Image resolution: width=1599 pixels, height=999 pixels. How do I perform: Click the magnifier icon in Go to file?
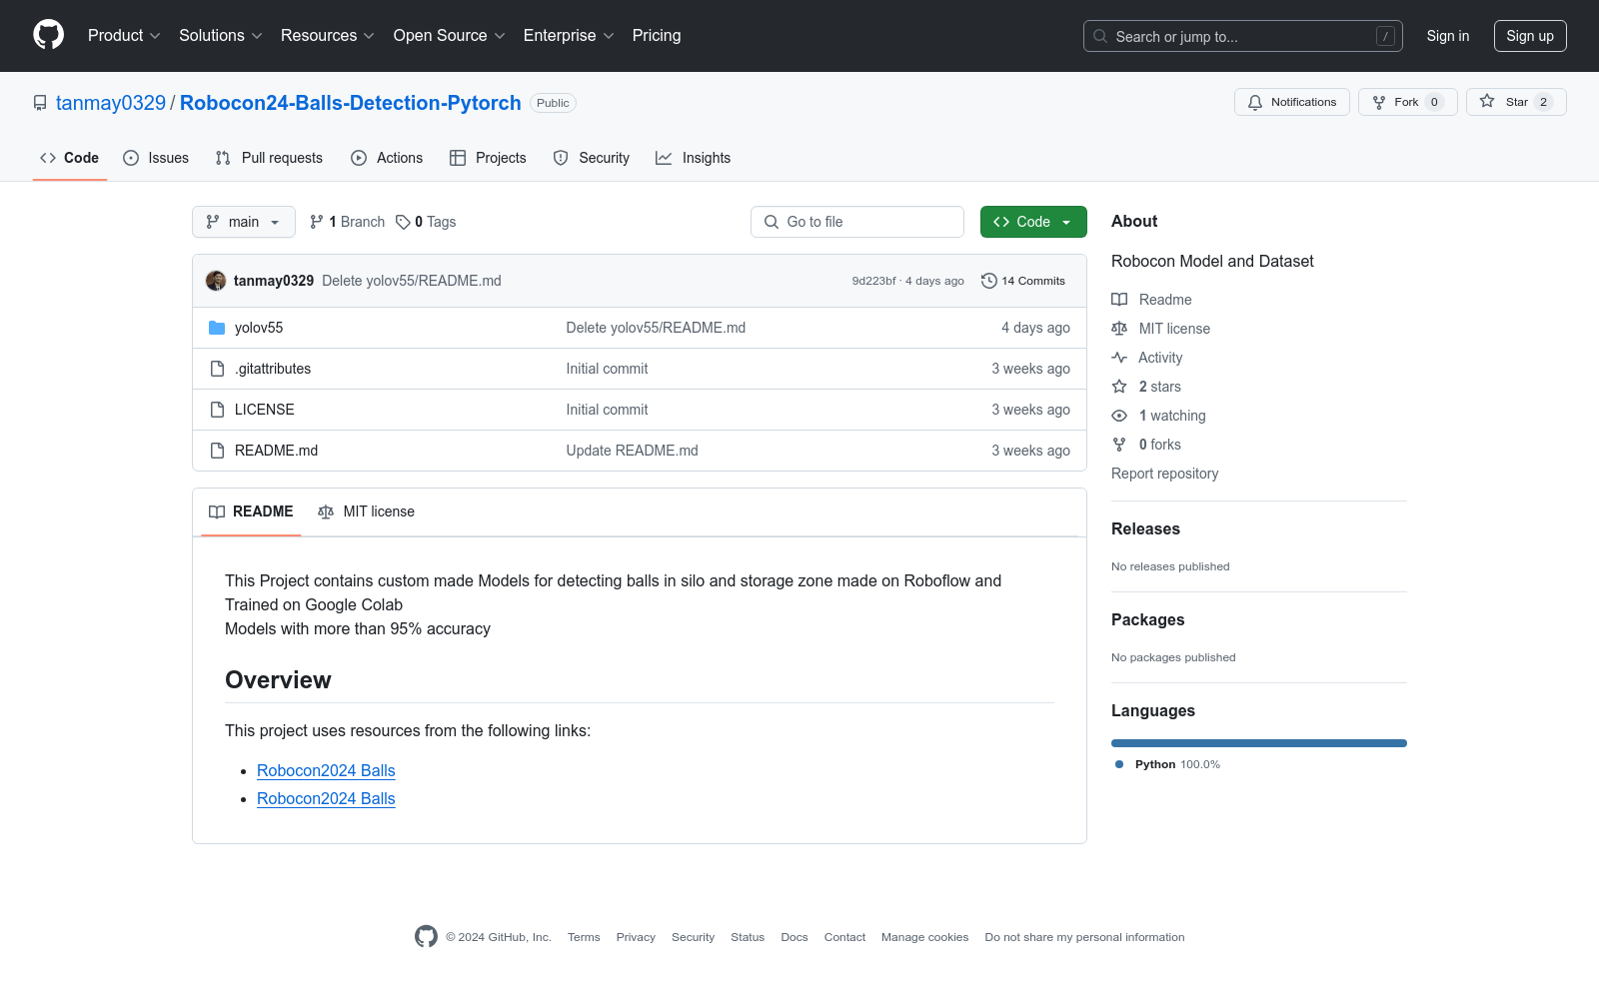click(772, 222)
